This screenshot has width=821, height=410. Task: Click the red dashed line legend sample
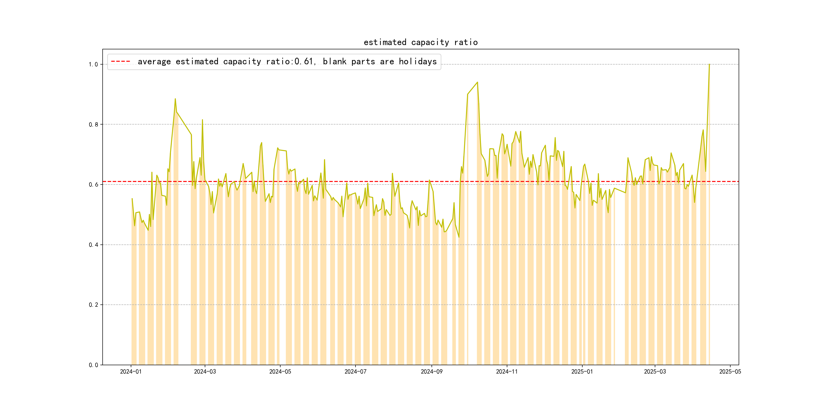(x=120, y=61)
